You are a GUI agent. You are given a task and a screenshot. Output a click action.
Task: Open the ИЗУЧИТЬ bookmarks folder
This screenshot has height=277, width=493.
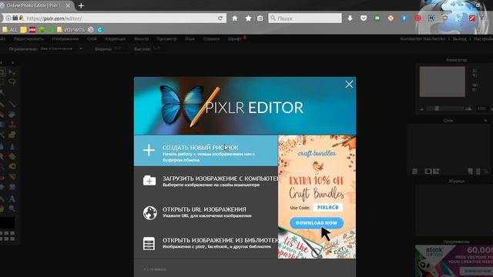pos(71,30)
